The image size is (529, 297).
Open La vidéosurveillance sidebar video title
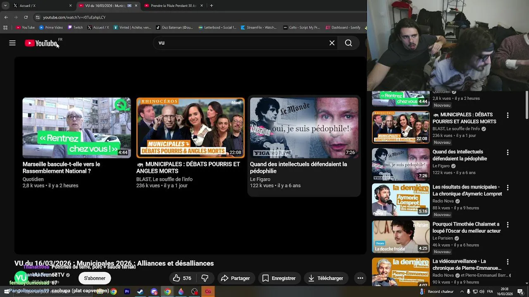pos(467,264)
